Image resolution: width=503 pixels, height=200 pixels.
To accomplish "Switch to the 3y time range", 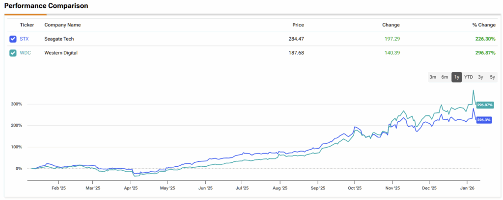I will [x=480, y=77].
